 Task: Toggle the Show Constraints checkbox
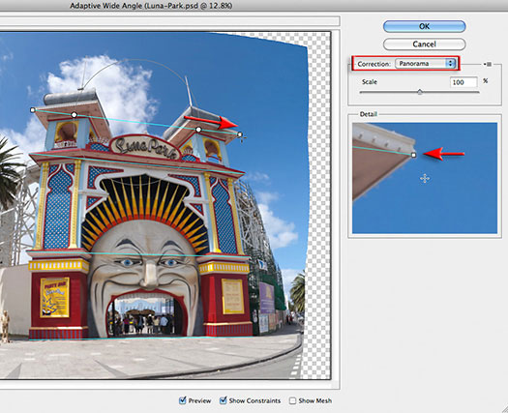[x=223, y=400]
